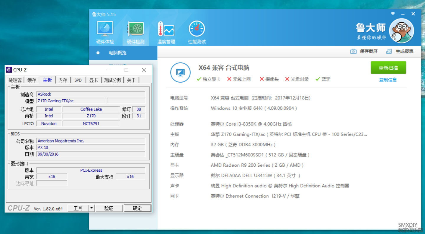Viewport: 425px width, 234px height.
Task: Click 生成报表 text button
Action: click(x=404, y=51)
